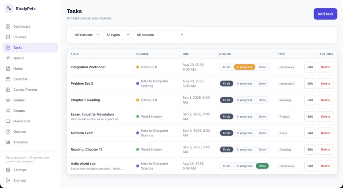Click the Title column header
This screenshot has width=343, height=188.
[75, 54]
